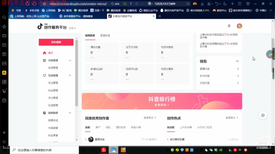Collapse the browser sidebar panel arrow

(4, 141)
